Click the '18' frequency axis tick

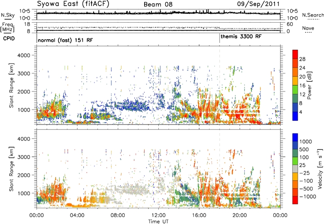(x=27, y=24)
